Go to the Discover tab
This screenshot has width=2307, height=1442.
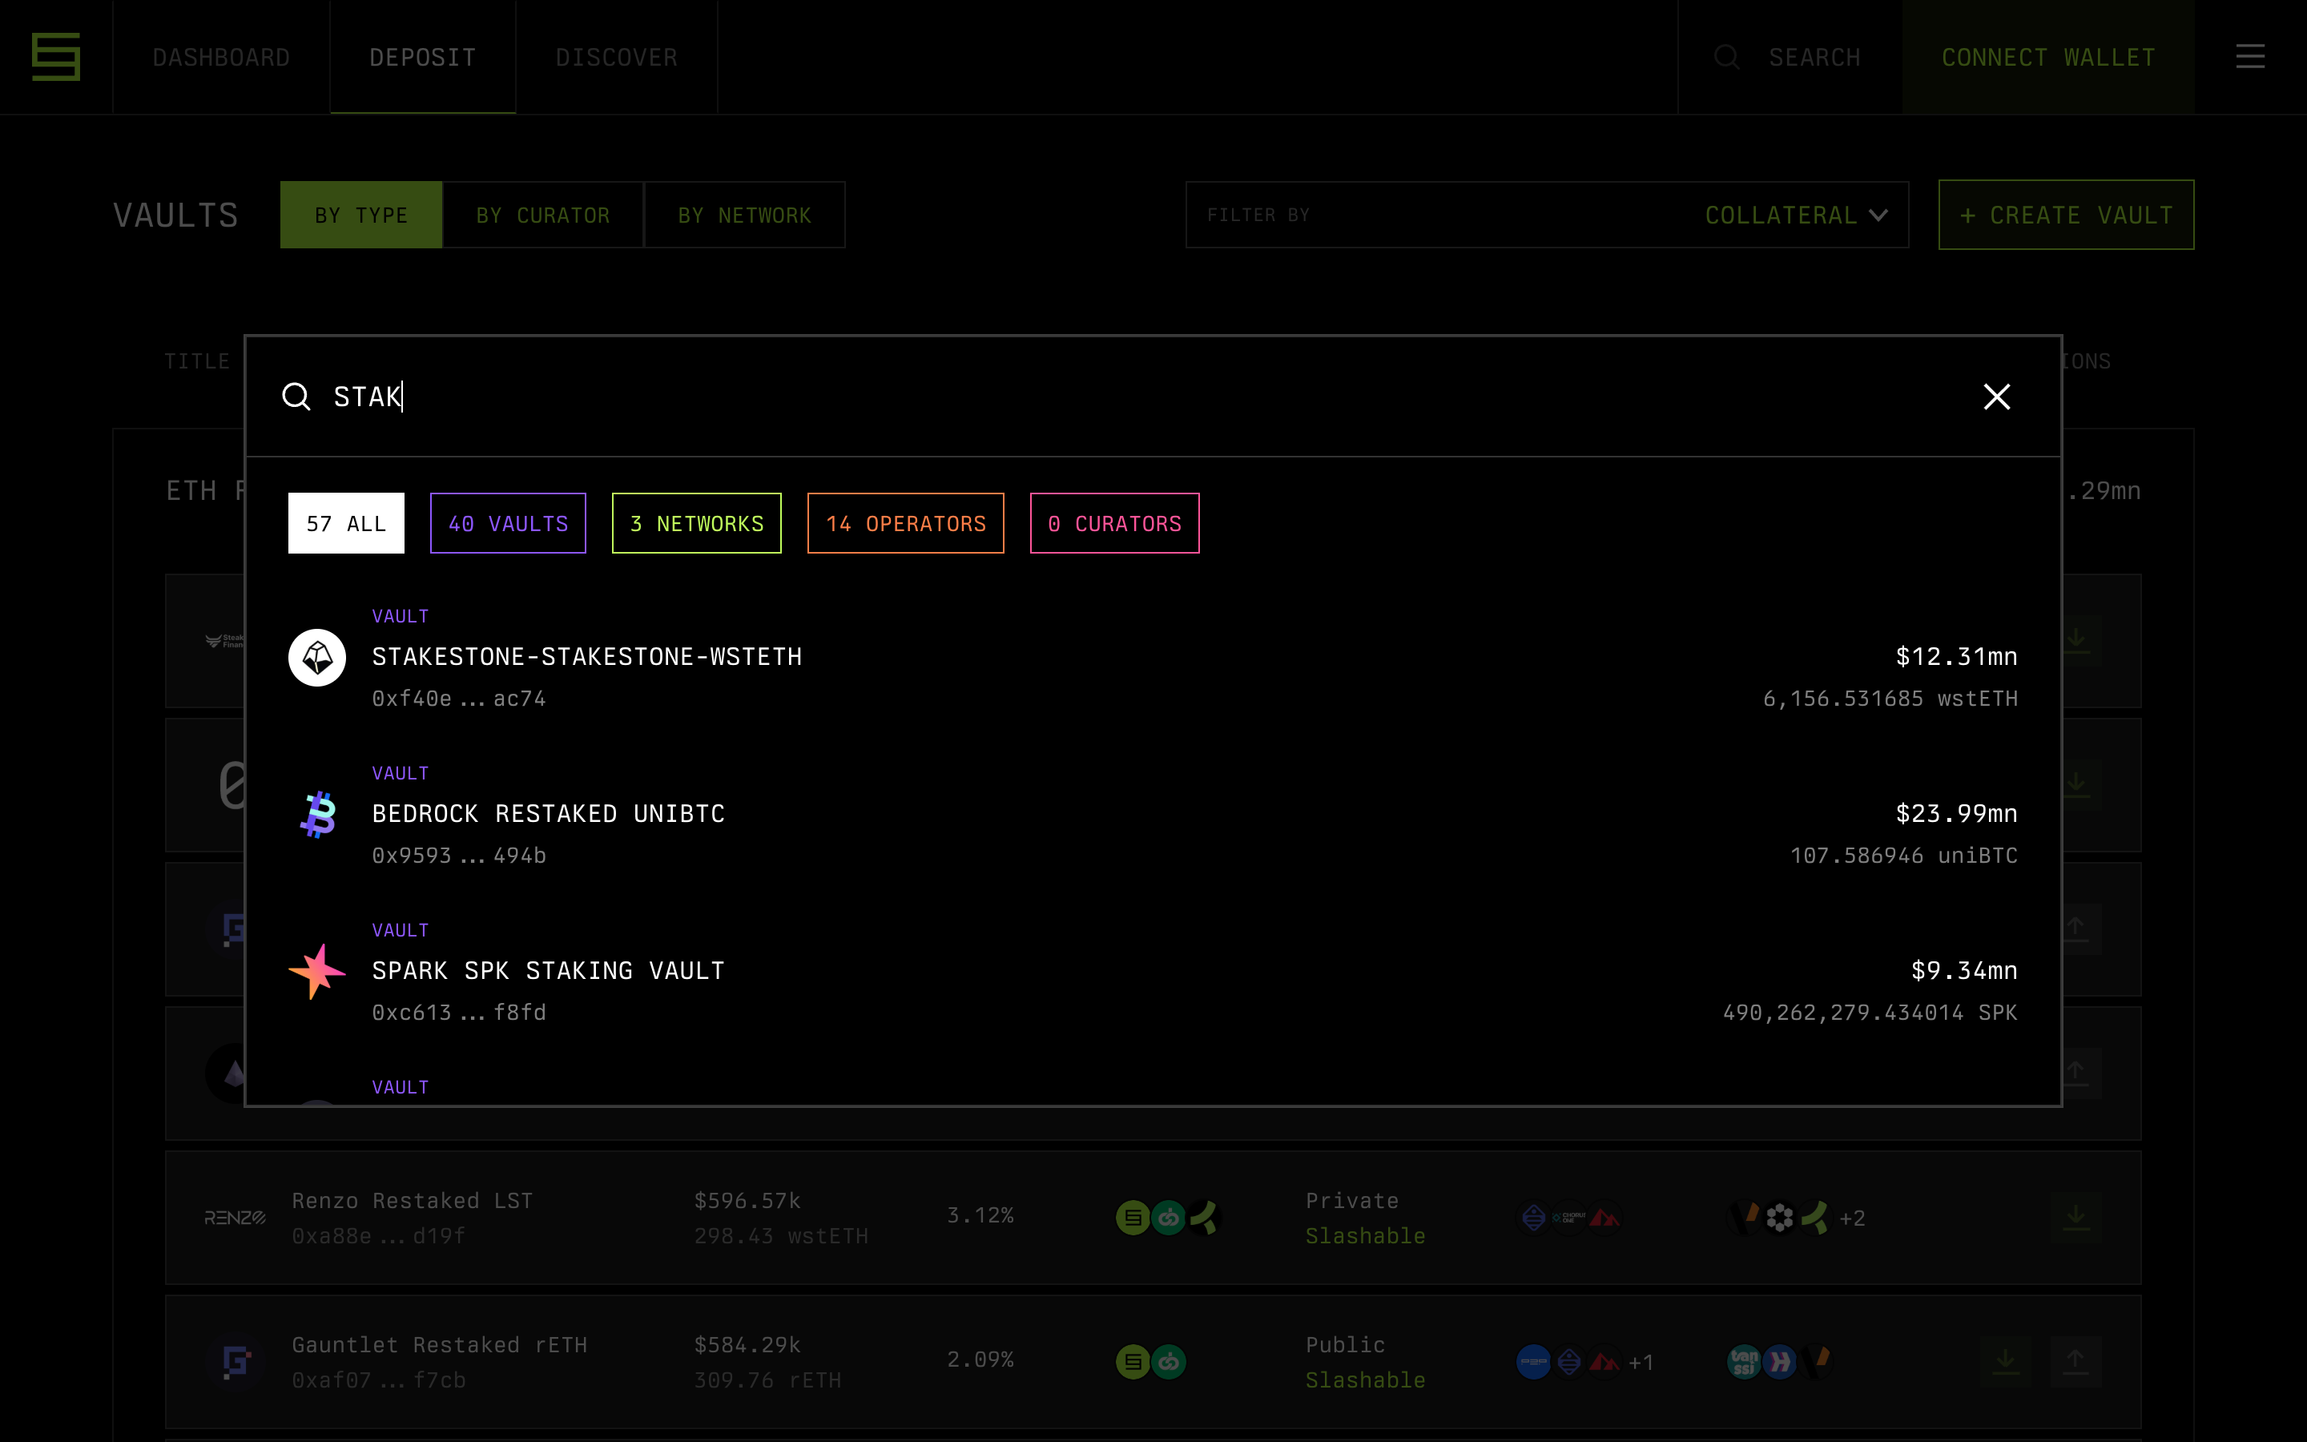pos(617,57)
